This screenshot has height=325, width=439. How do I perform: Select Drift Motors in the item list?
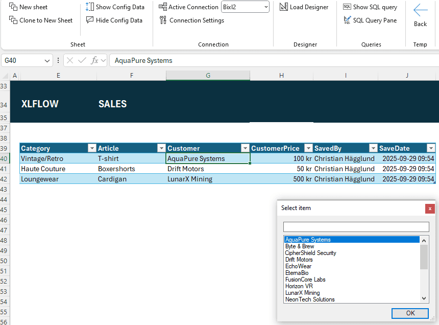299,260
